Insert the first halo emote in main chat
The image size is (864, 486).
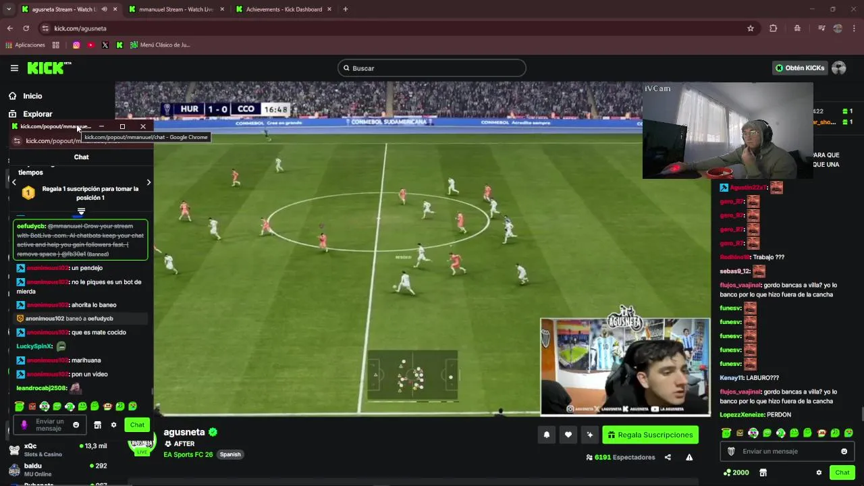(726, 433)
